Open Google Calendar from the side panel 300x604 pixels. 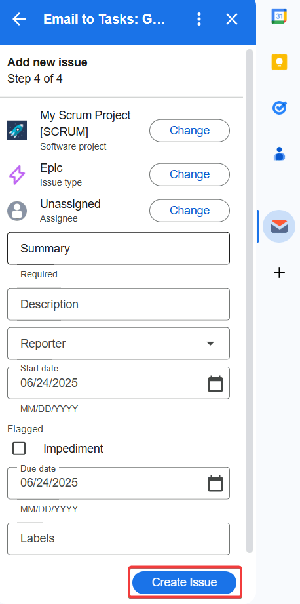(x=279, y=16)
